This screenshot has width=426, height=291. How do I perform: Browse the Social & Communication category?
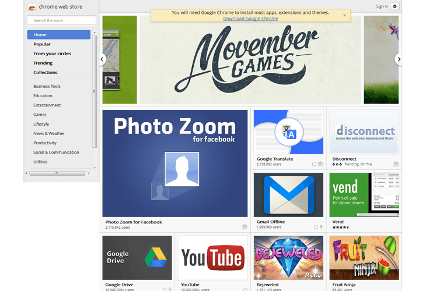[x=56, y=152]
